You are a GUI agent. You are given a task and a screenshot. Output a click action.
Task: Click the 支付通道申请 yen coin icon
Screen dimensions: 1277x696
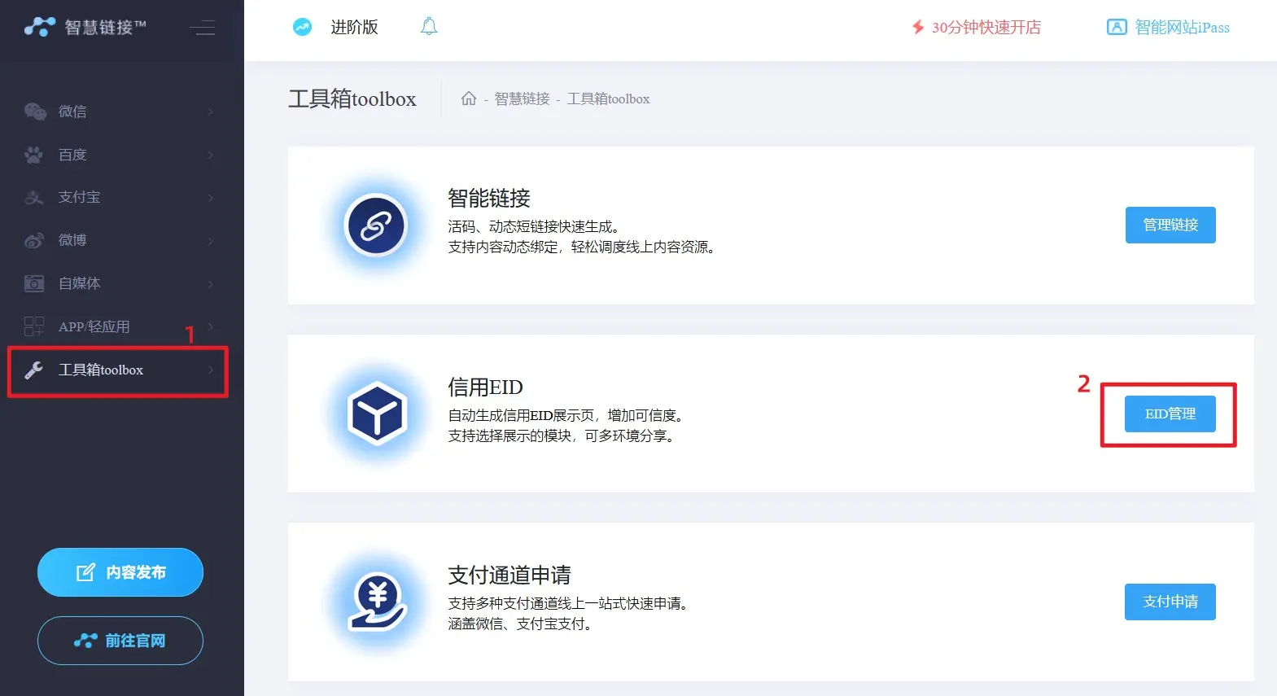coord(377,602)
